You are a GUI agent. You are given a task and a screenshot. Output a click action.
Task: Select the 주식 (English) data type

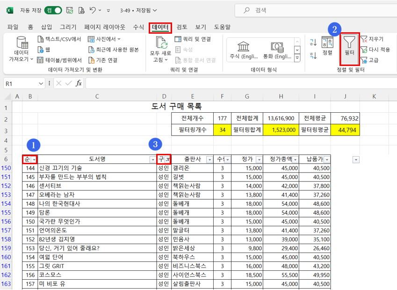[x=244, y=51]
